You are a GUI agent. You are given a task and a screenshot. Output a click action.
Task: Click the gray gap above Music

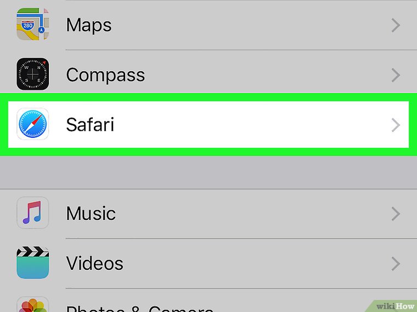click(x=208, y=172)
